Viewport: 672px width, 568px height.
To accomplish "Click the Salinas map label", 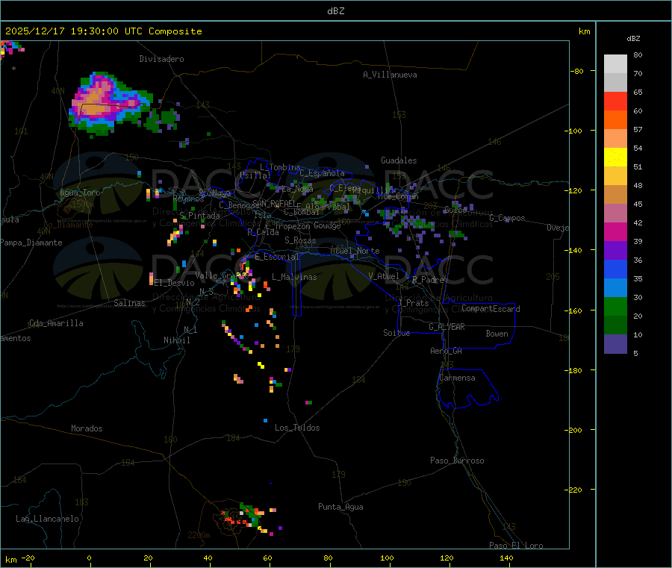I will (x=129, y=303).
